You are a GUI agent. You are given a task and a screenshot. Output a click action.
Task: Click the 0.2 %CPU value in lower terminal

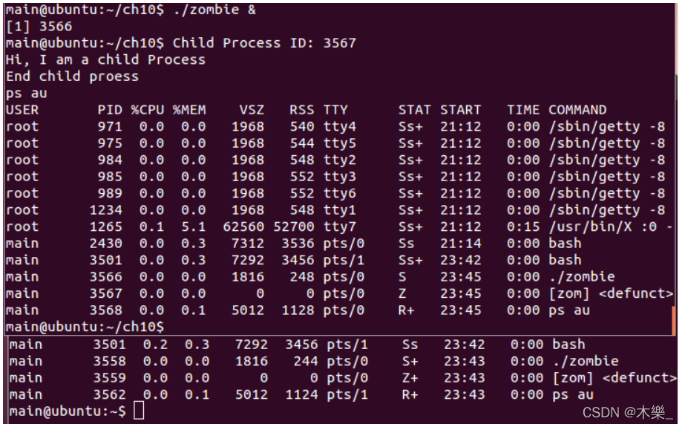156,345
